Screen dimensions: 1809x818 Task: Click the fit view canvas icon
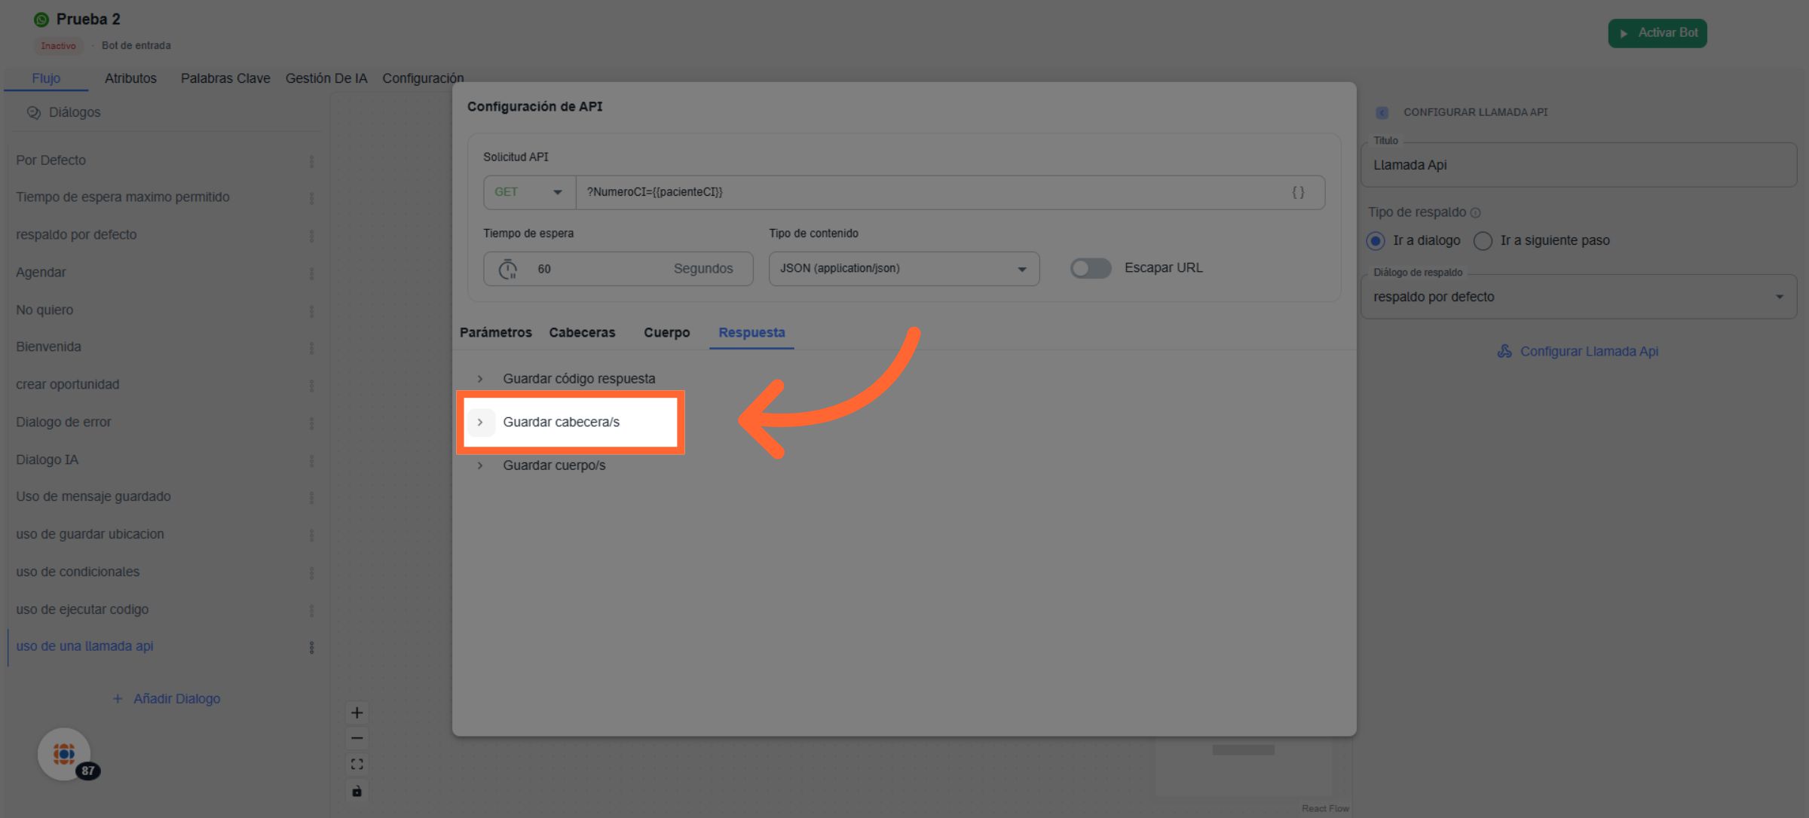(357, 765)
